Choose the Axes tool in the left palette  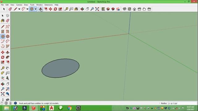click(x=3, y=78)
